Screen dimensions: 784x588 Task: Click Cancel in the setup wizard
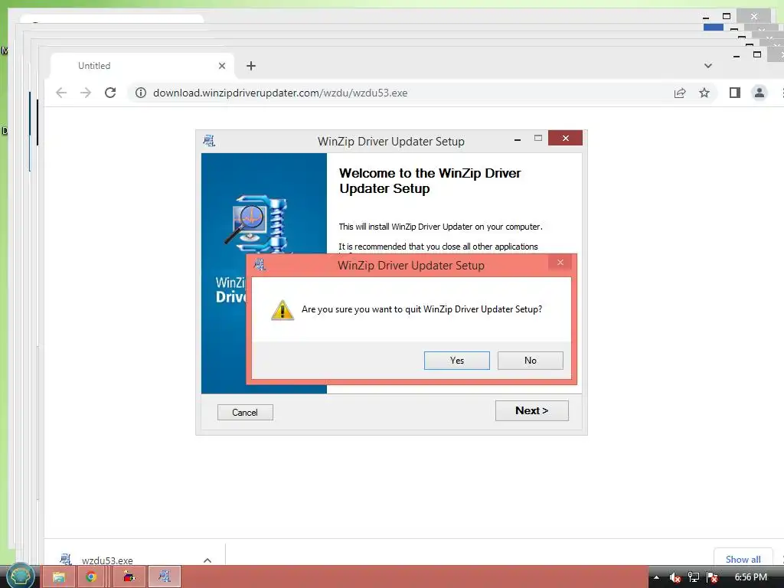click(x=245, y=413)
